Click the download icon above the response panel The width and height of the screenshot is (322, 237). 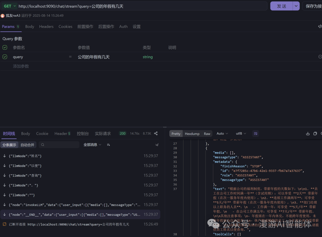pos(308,133)
